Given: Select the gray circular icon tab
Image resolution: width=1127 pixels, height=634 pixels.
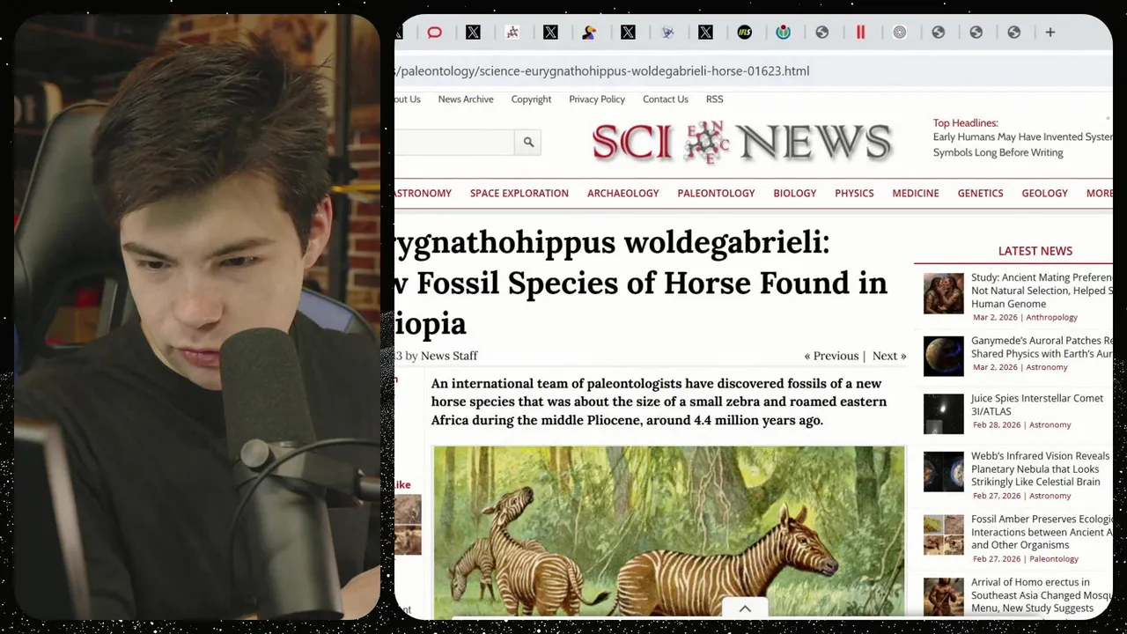Looking at the screenshot, I should pyautogui.click(x=899, y=33).
